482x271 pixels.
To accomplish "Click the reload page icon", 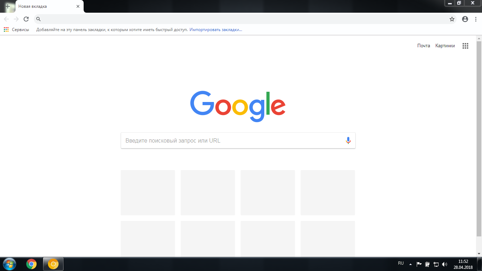I will pos(26,19).
